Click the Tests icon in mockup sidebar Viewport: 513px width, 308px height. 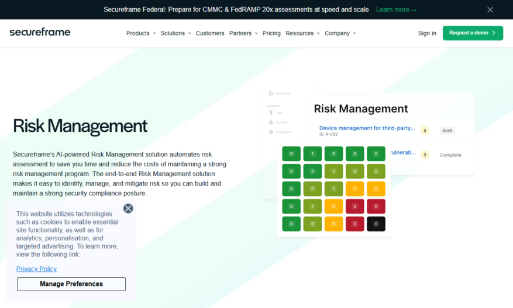point(271,113)
